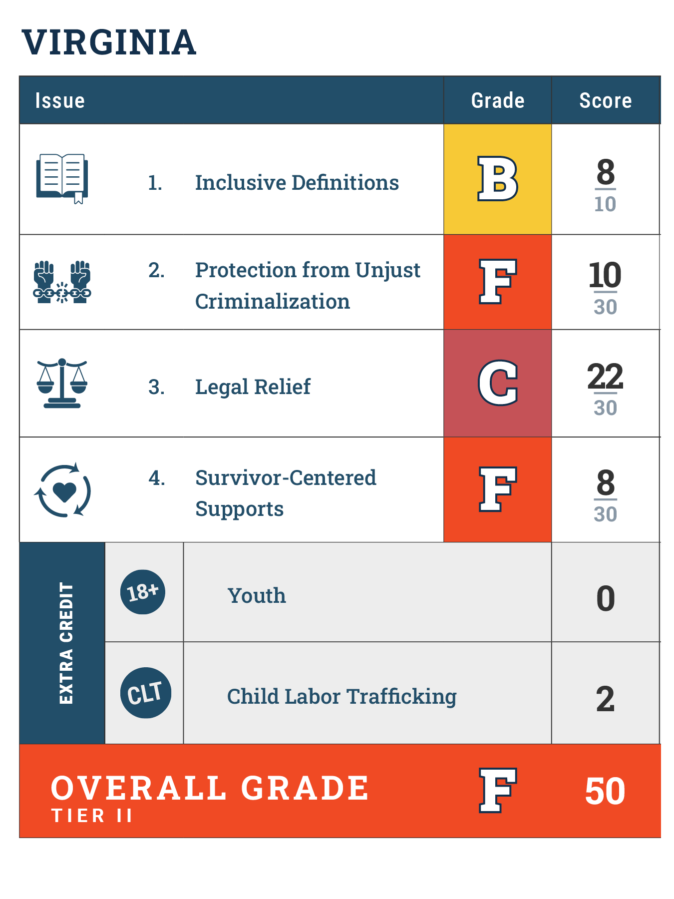Viewport: 674px width, 899px height.
Task: Click the scales of justice icon
Action: (x=62, y=383)
